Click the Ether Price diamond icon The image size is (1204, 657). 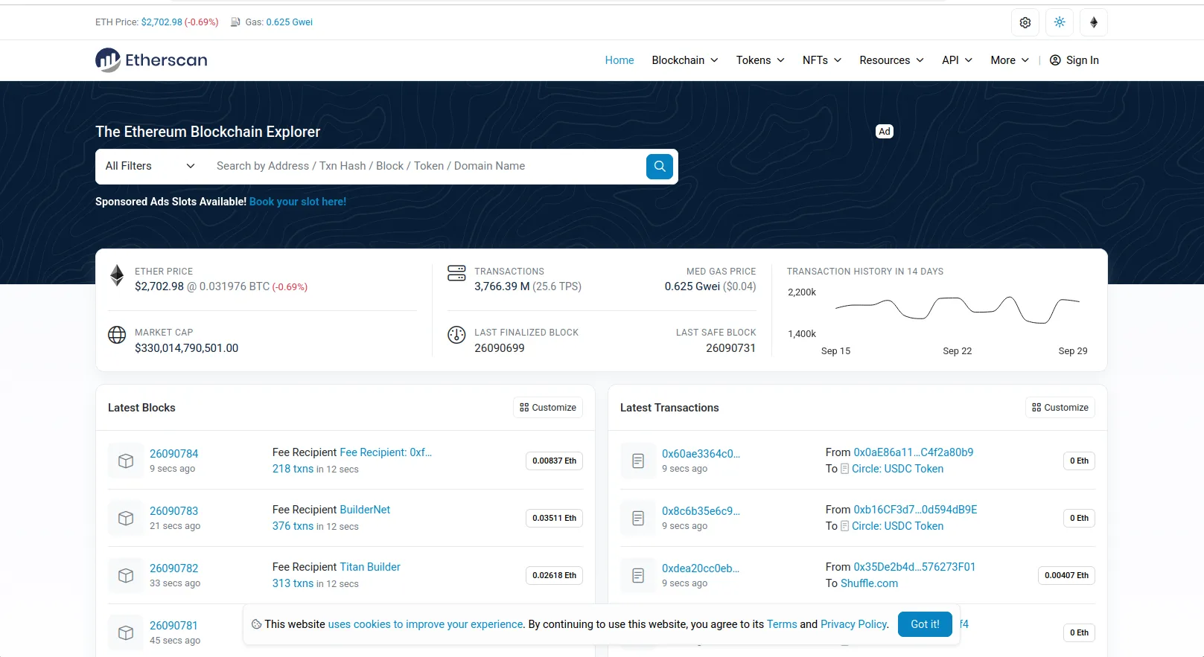coord(117,275)
